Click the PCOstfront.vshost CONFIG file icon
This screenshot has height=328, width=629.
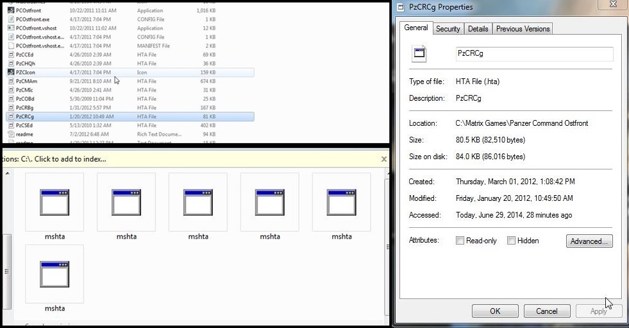[x=11, y=37]
